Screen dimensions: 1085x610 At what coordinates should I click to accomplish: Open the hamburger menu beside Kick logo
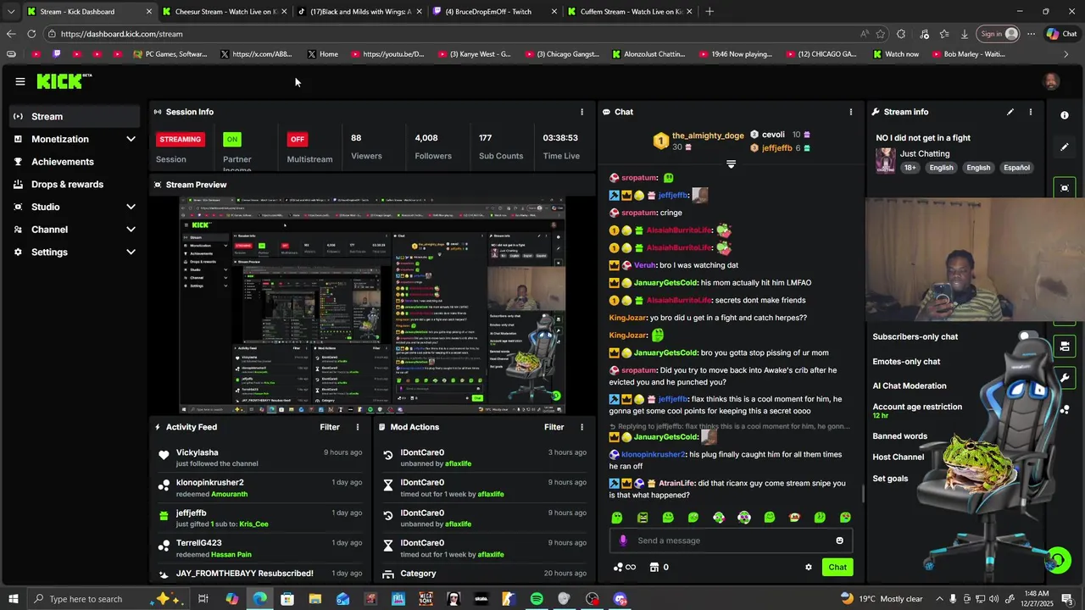point(19,81)
